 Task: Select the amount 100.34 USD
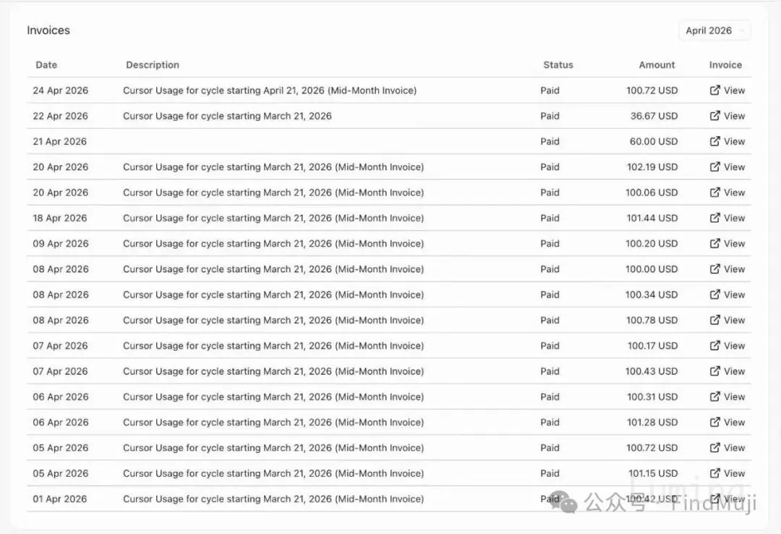[652, 294]
